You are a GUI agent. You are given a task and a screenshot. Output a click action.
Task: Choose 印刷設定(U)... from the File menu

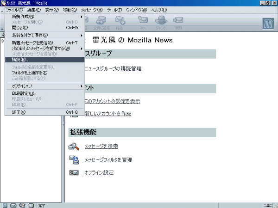point(45,93)
